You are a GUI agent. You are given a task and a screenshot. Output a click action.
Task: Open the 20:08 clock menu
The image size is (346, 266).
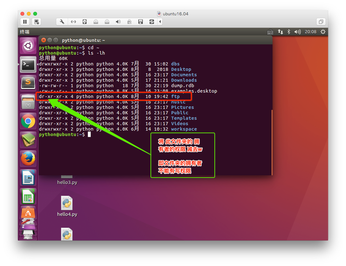tap(310, 32)
